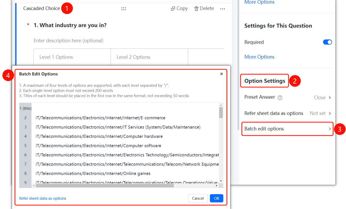
Task: Click the Preset Answer help icon
Action: click(x=280, y=97)
